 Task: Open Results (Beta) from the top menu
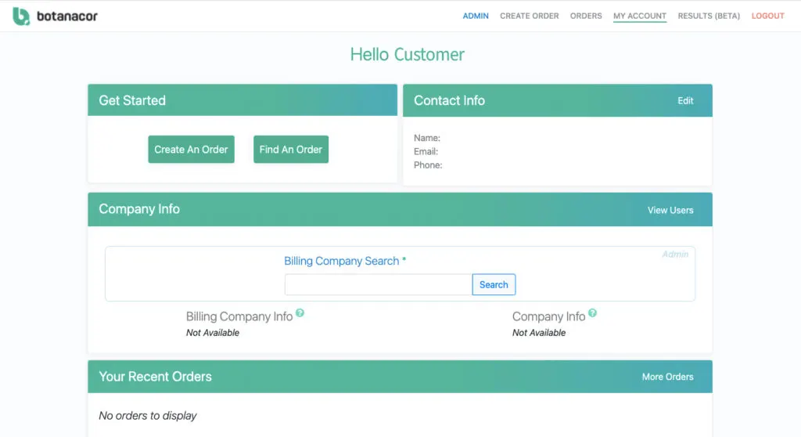(709, 16)
